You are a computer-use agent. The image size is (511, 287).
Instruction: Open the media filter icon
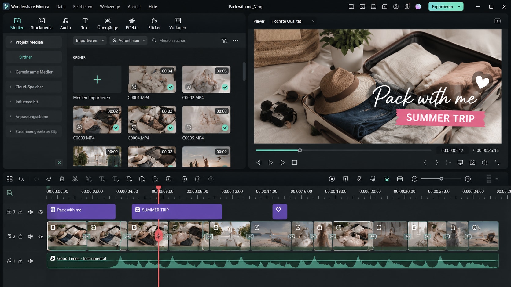click(225, 40)
